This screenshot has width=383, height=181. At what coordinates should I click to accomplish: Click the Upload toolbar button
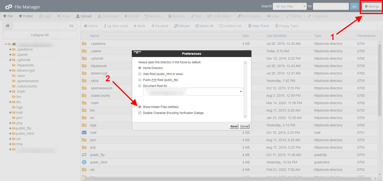pyautogui.click(x=84, y=16)
